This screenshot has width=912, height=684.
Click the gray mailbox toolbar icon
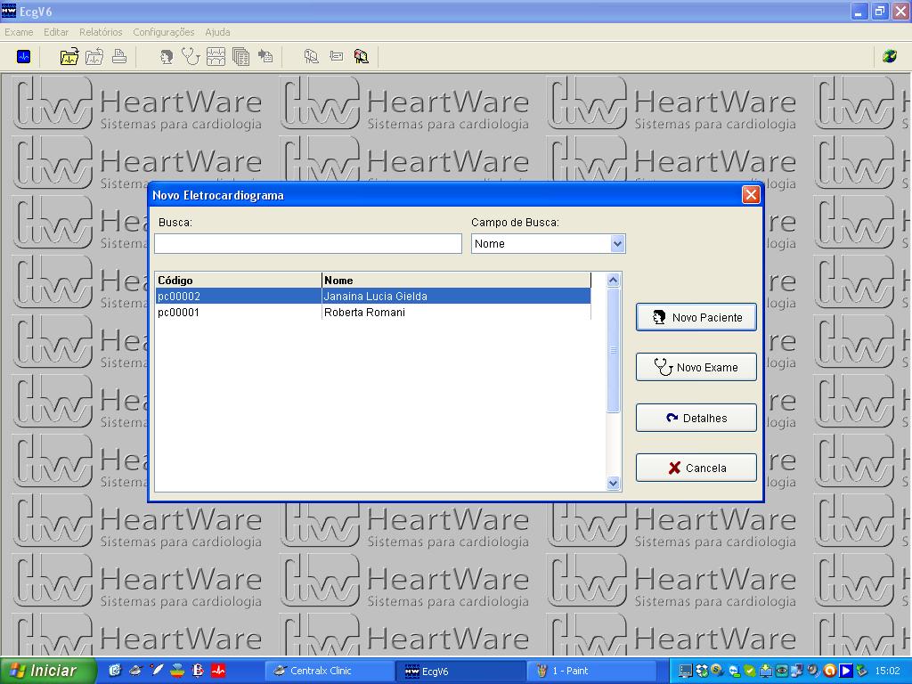pyautogui.click(x=311, y=56)
